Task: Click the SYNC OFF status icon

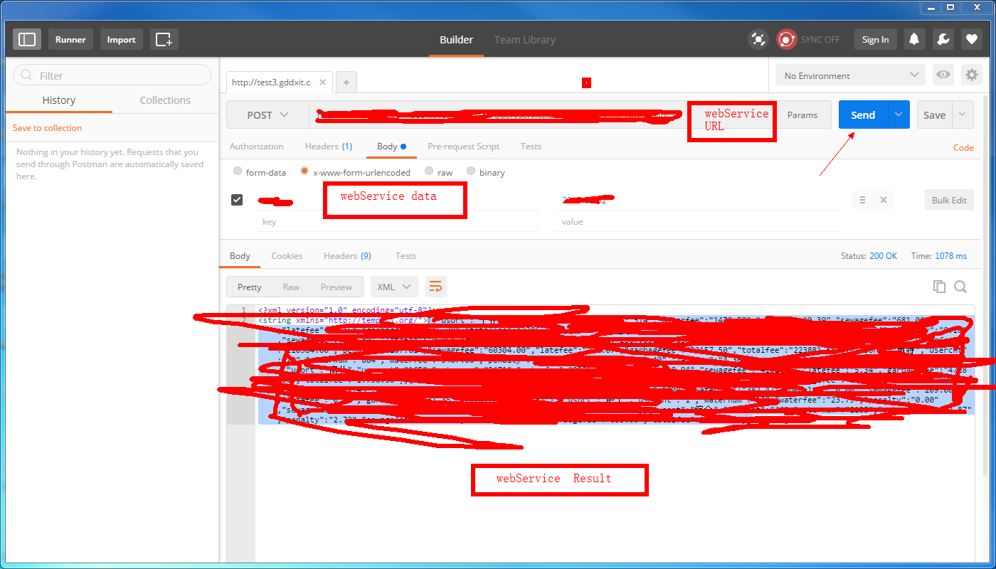Action: point(786,39)
